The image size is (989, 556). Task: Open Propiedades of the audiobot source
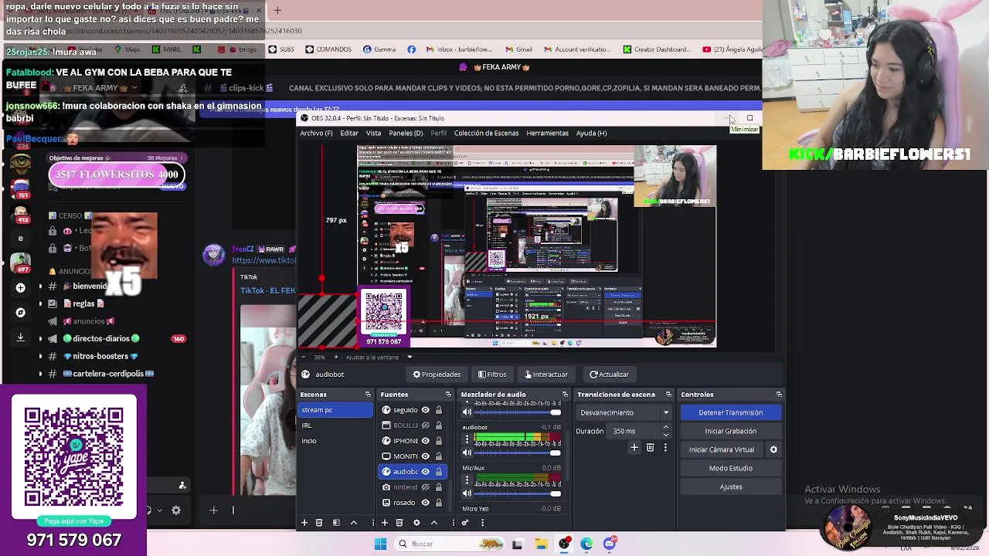tap(437, 375)
